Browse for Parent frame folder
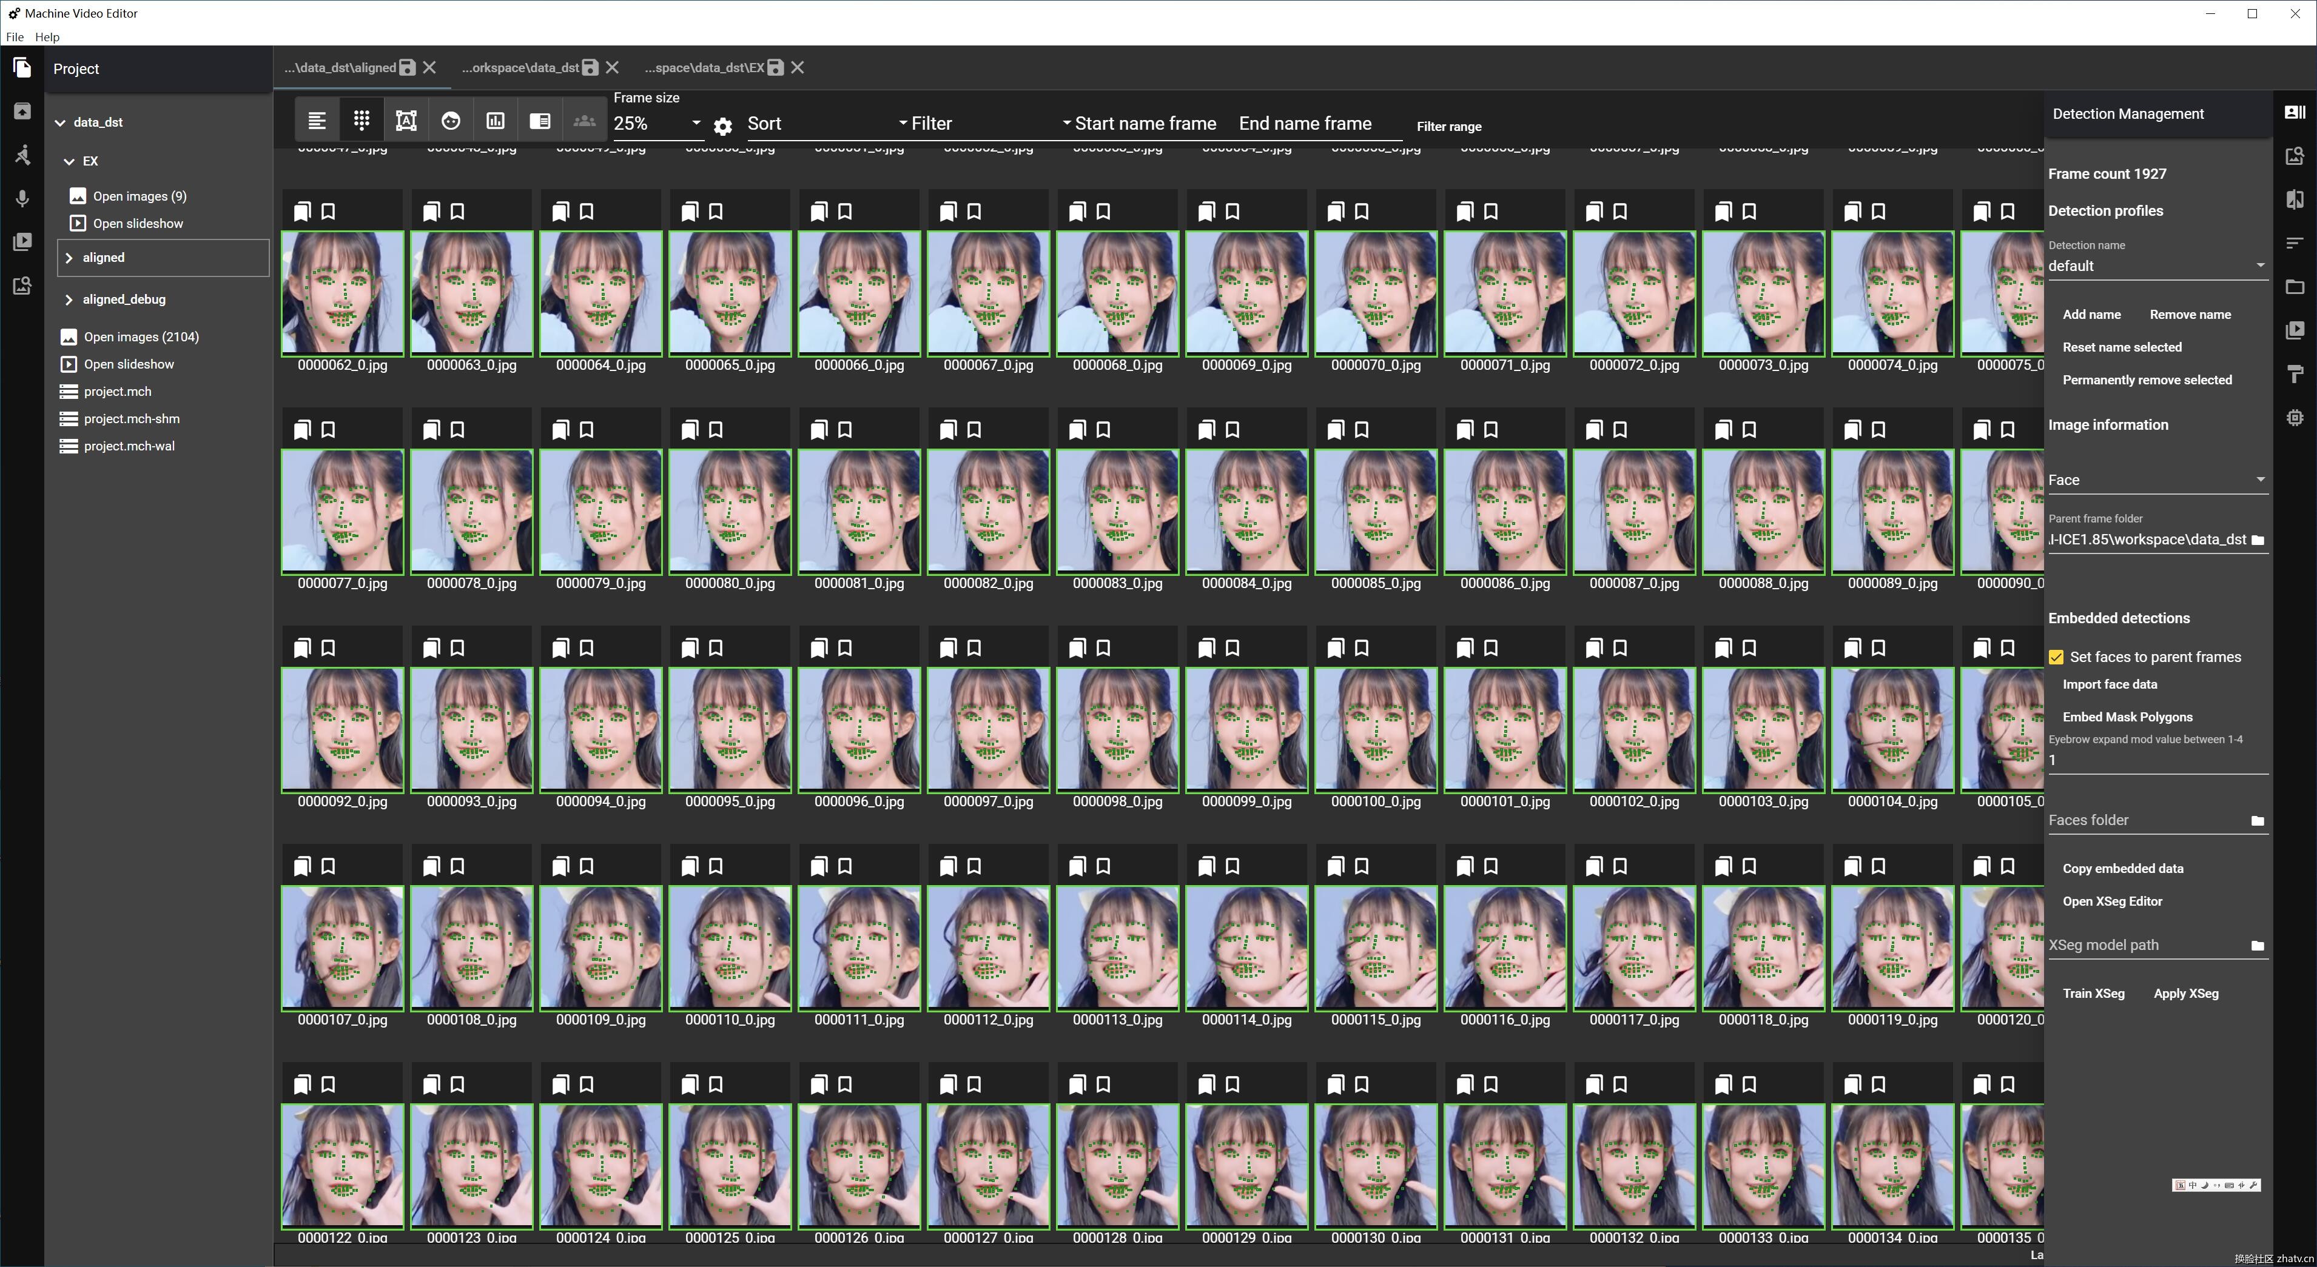This screenshot has height=1267, width=2317. click(x=2257, y=540)
